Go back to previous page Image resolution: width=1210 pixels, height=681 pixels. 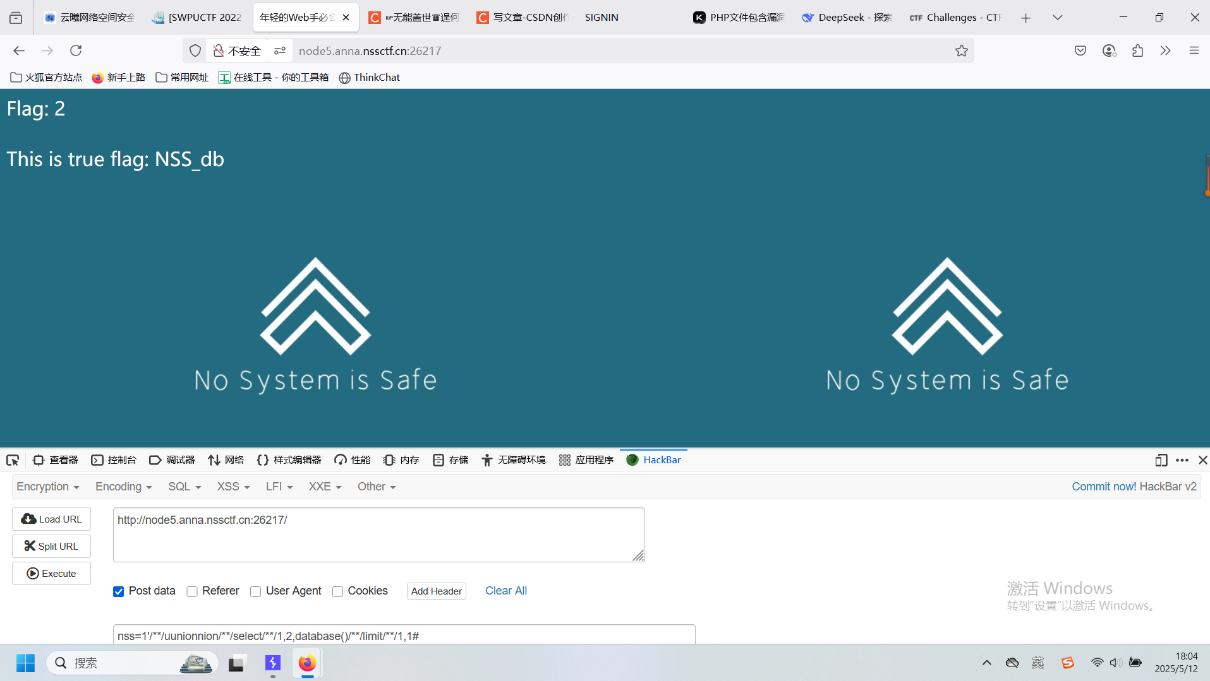pos(19,50)
